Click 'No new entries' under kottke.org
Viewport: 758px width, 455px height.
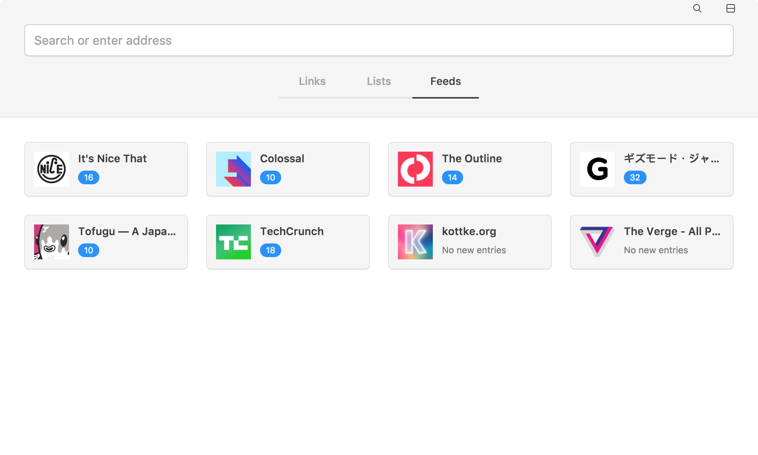pyautogui.click(x=474, y=250)
